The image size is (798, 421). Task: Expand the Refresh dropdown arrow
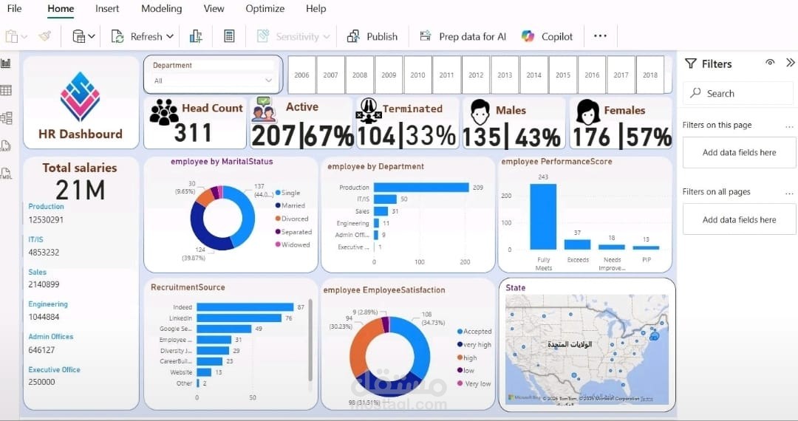(x=170, y=37)
